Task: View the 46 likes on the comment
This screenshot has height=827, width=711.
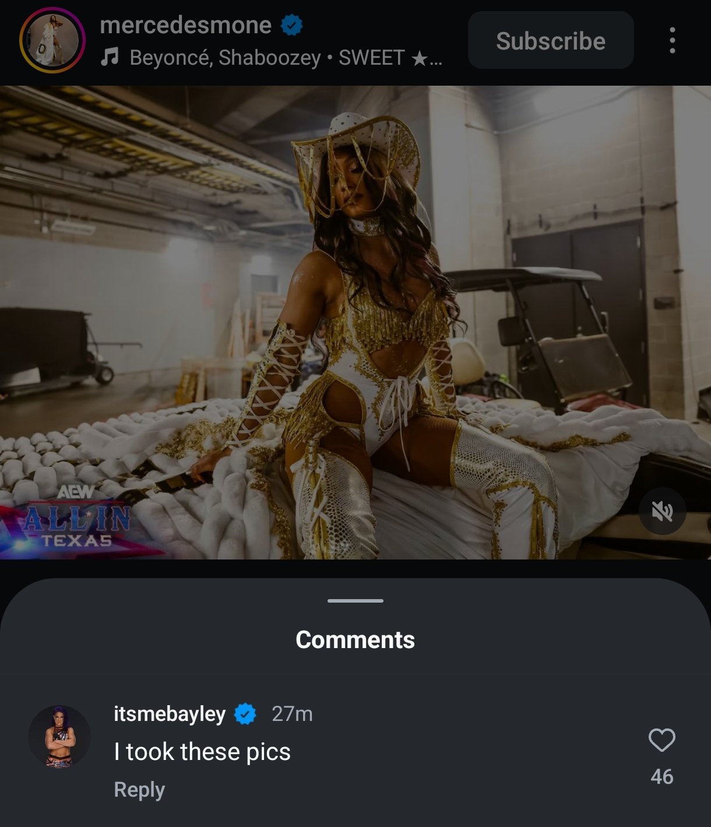Action: pos(662,776)
